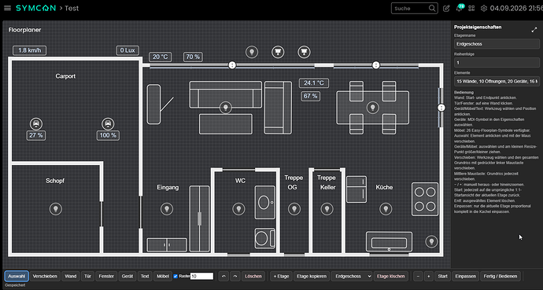Select the light bulb on dining table
543x290 pixels.
click(372, 107)
